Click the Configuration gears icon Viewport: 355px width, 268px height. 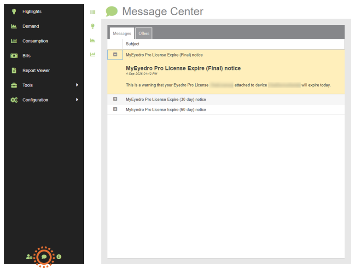pyautogui.click(x=14, y=100)
